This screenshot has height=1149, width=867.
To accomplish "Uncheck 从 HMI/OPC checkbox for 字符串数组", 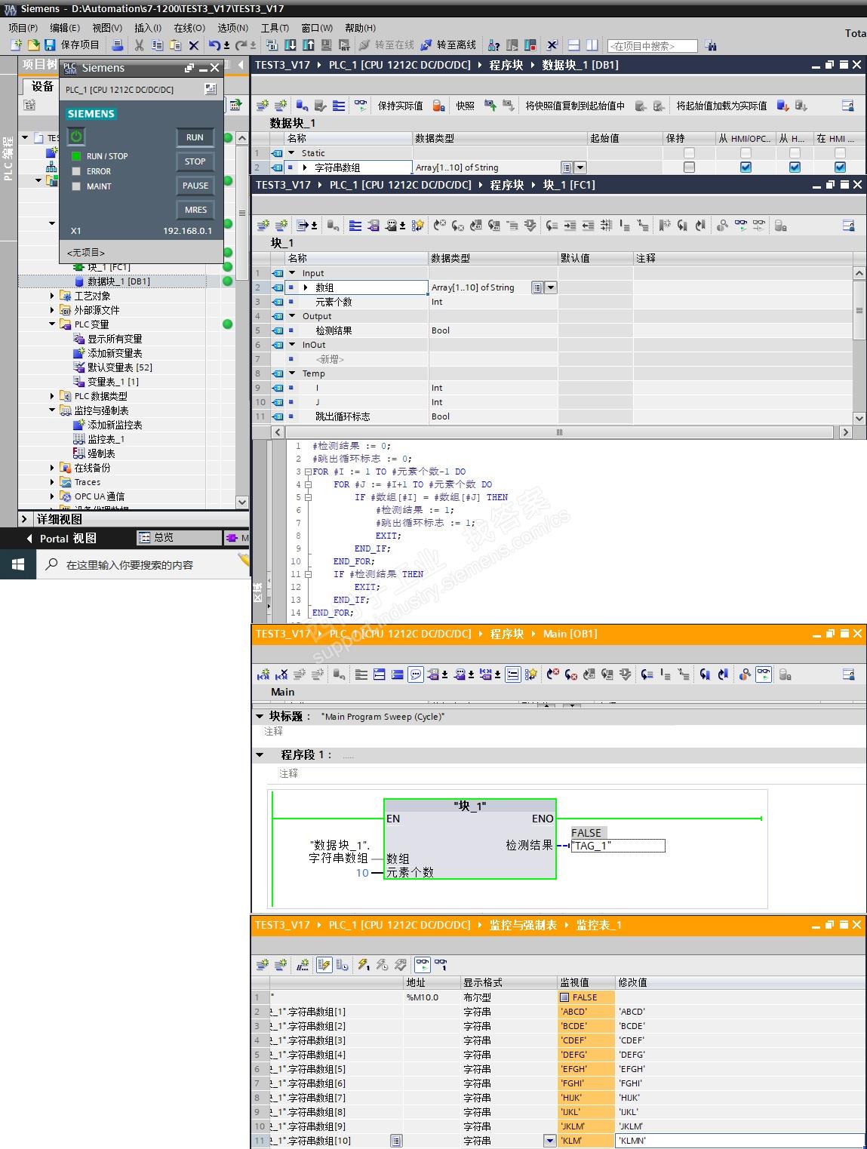I will click(x=746, y=167).
